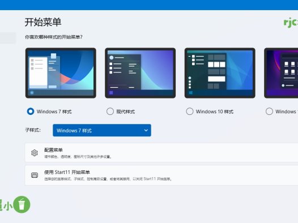Click the highlighted sidebar item on left edge
The width and height of the screenshot is (298, 223).
(8, 38)
